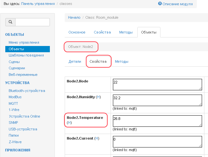Image resolution: width=208 pixels, height=157 pixels.
Task: Click the Node2.Temperature value field
Action: tap(157, 121)
